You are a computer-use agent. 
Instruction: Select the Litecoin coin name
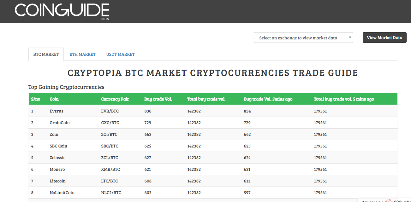tap(57, 181)
